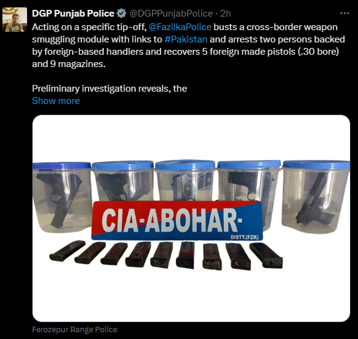
Task: Click the row of magazines in the photo
Action: point(166,255)
